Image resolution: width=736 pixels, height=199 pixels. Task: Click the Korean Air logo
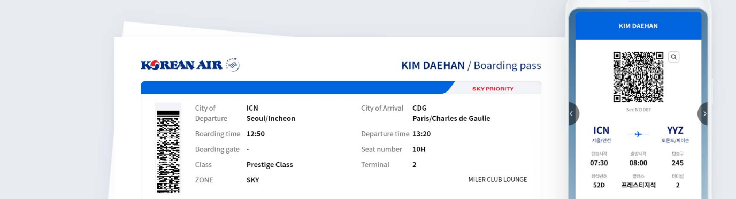click(x=182, y=65)
